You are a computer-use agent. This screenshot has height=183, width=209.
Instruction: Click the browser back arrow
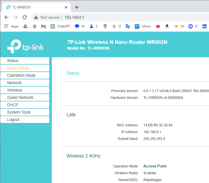[x=7, y=17]
